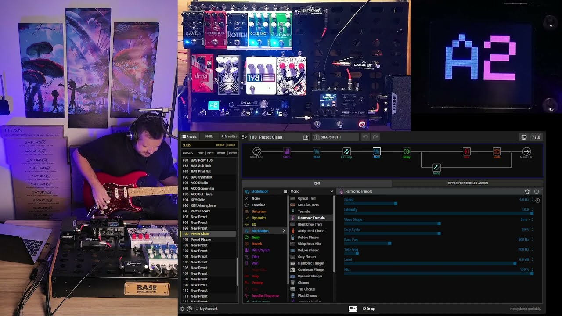Open preferences gear icon
The width and height of the screenshot is (562, 316).
183,309
